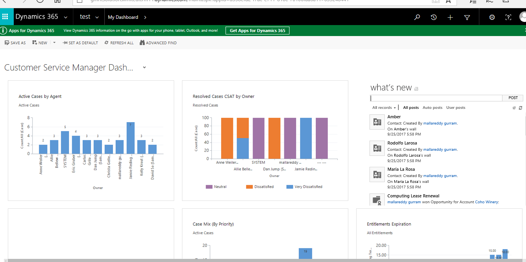The width and height of the screenshot is (526, 262).
Task: Switch to the Auto posts tab
Action: 432,108
